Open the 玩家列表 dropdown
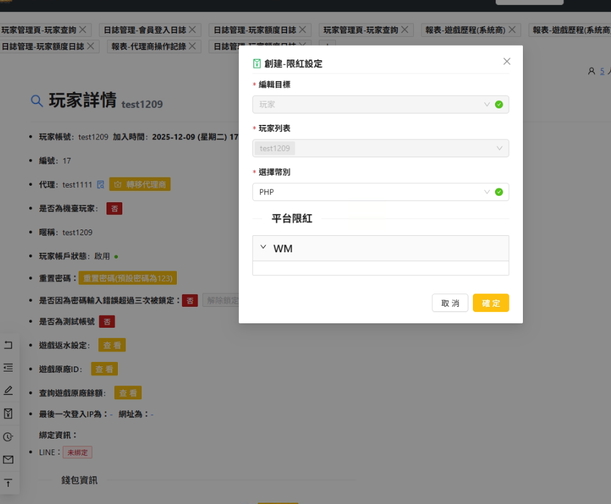Screen dimensions: 611x504 pos(380,148)
